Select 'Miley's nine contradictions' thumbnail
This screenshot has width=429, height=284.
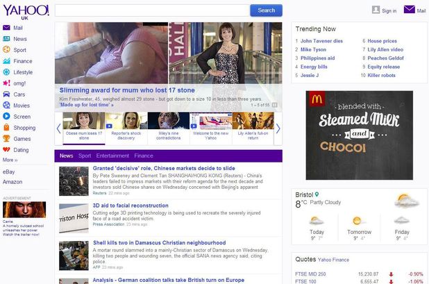click(168, 128)
